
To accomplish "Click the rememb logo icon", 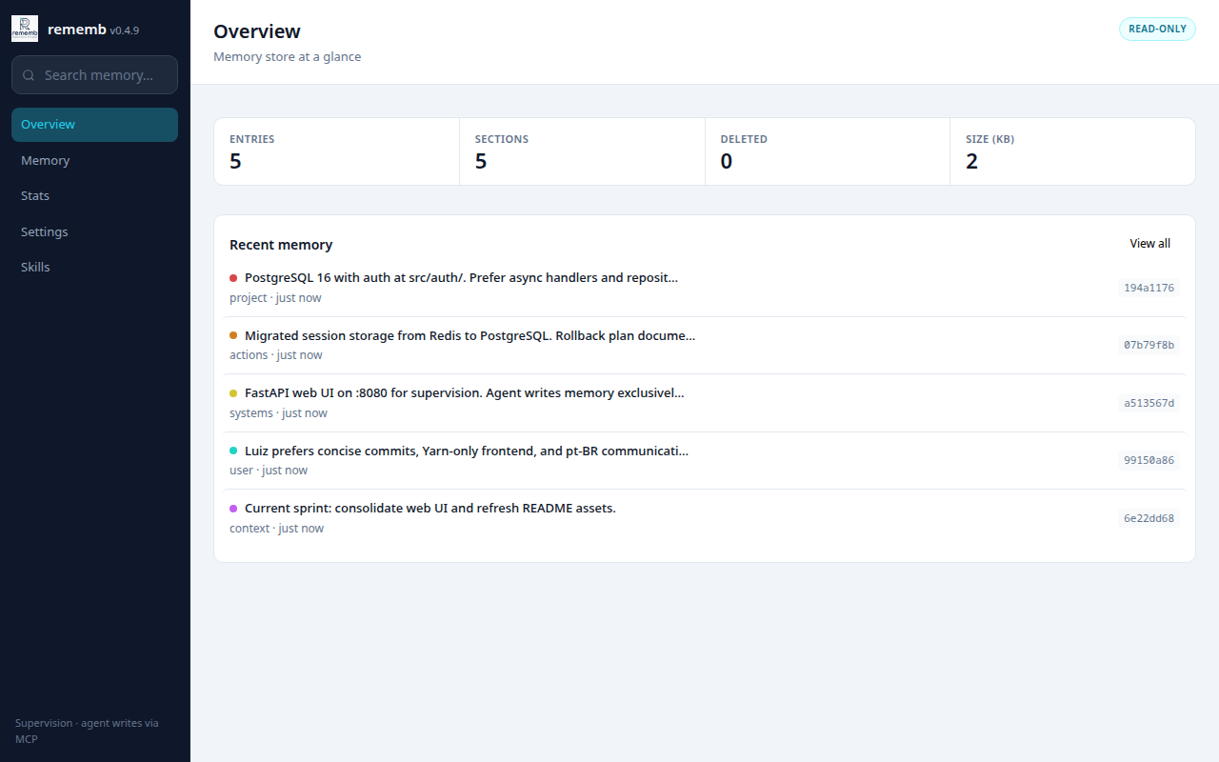I will tap(25, 29).
